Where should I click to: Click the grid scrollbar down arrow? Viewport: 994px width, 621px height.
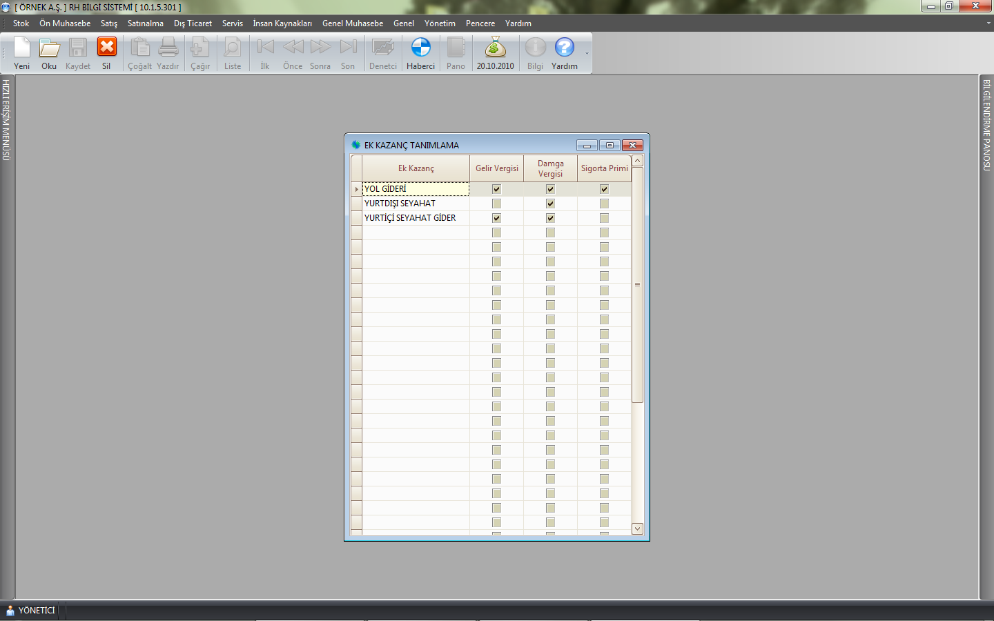click(637, 529)
